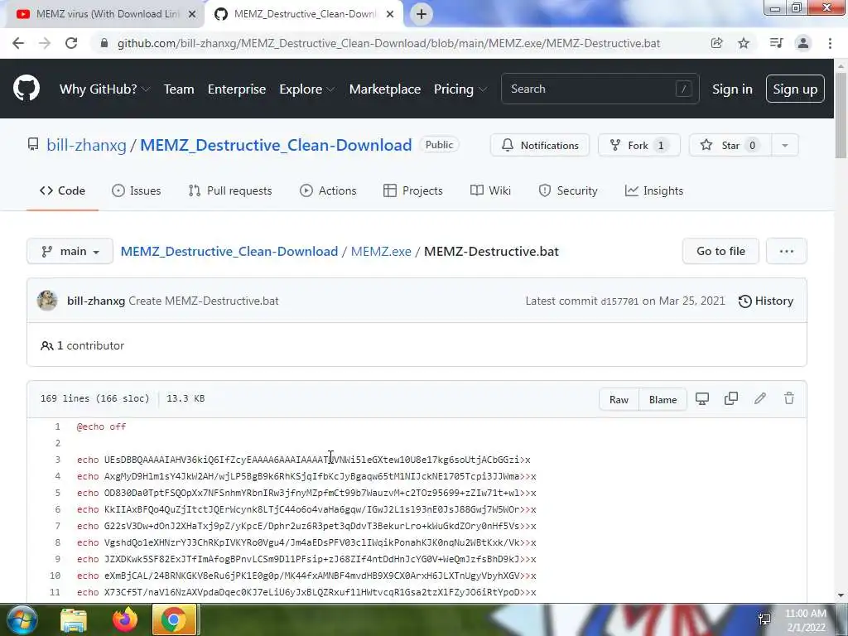848x636 pixels.
Task: Click the URL address bar
Action: tap(388, 43)
